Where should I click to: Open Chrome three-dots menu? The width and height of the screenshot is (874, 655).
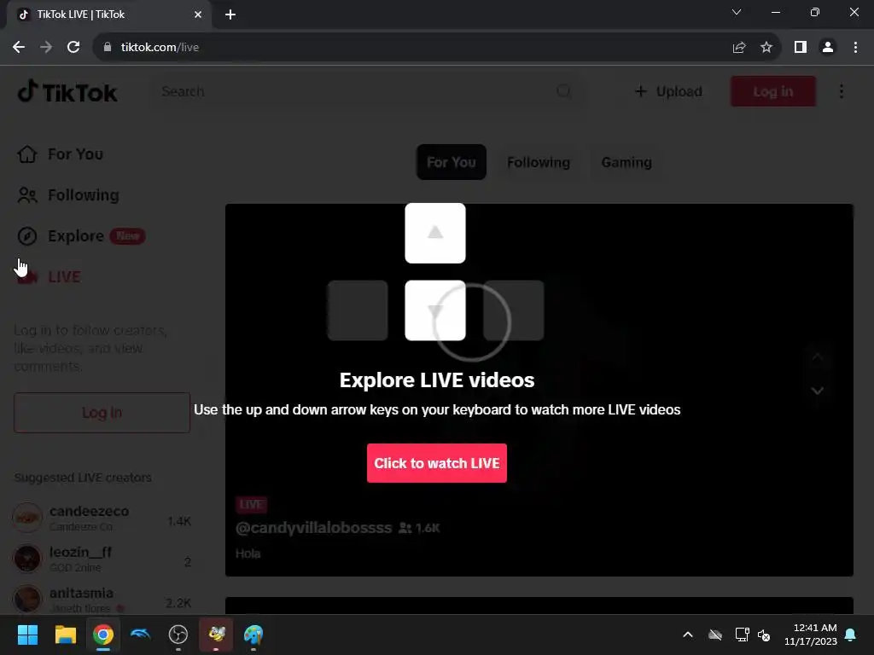click(x=855, y=48)
